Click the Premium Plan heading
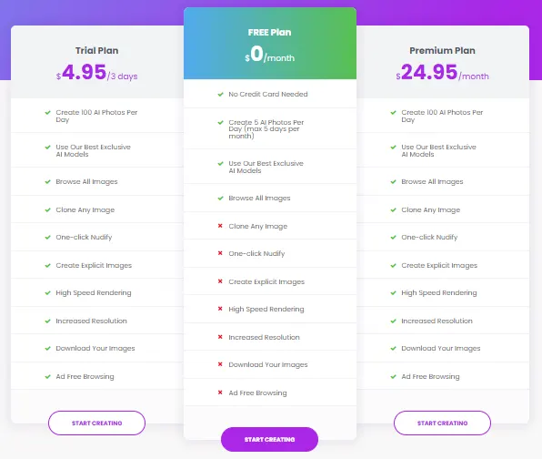This screenshot has width=542, height=459. [x=443, y=50]
